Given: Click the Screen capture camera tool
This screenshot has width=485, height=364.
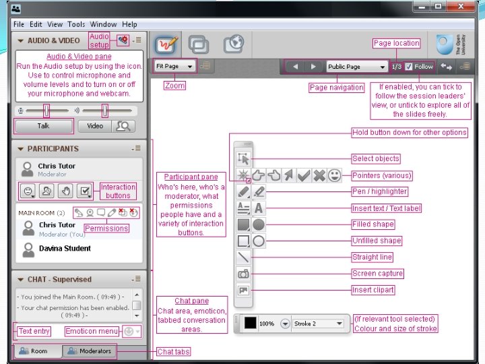Looking at the screenshot, I should point(243,274).
